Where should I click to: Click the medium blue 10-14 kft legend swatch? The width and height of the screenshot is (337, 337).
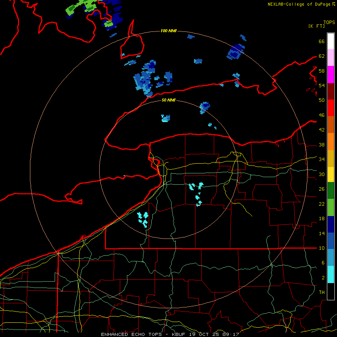tap(331, 241)
